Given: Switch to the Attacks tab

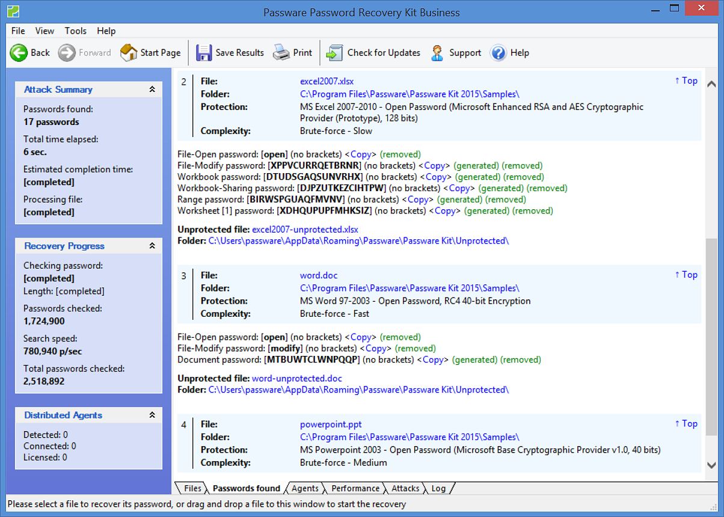Looking at the screenshot, I should click(405, 488).
